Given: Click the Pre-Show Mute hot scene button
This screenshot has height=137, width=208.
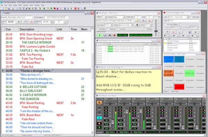Looking at the screenshot, I should [x=168, y=59].
